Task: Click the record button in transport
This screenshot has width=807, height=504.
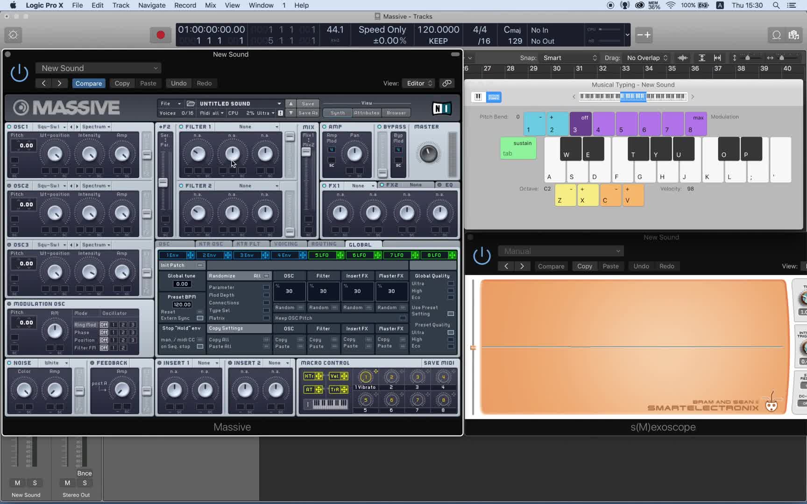Action: [x=160, y=35]
